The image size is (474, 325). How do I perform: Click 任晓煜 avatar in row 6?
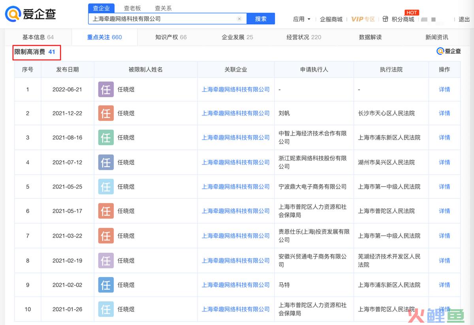click(x=106, y=211)
